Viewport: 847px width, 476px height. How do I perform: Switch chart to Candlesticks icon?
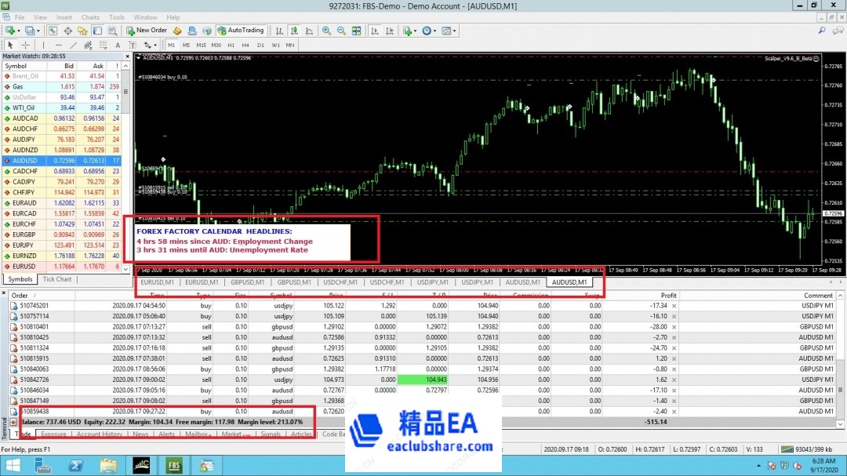click(294, 31)
